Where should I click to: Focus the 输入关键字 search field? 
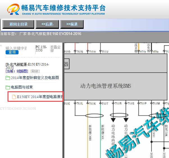[16, 48]
